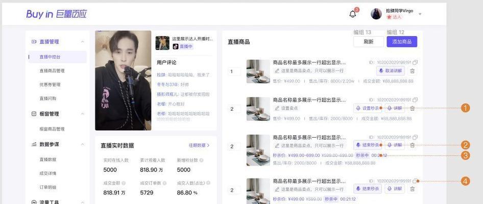Click the info icon next to 成交人数(占比)
Image resolution: width=483 pixels, height=204 pixels.
pos(208,183)
